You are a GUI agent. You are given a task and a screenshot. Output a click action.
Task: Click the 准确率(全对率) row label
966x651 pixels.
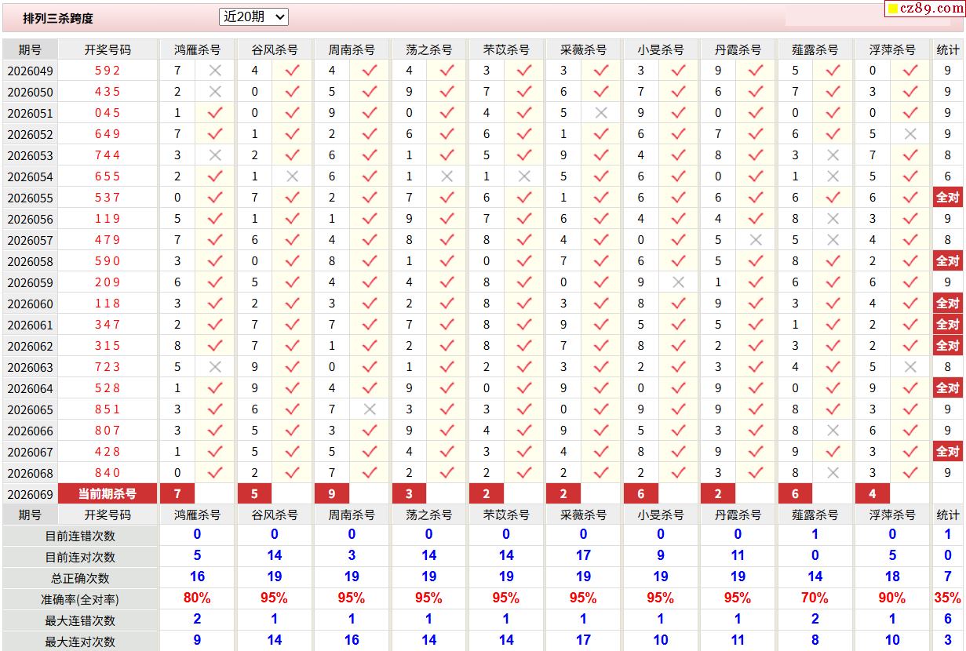[x=80, y=599]
